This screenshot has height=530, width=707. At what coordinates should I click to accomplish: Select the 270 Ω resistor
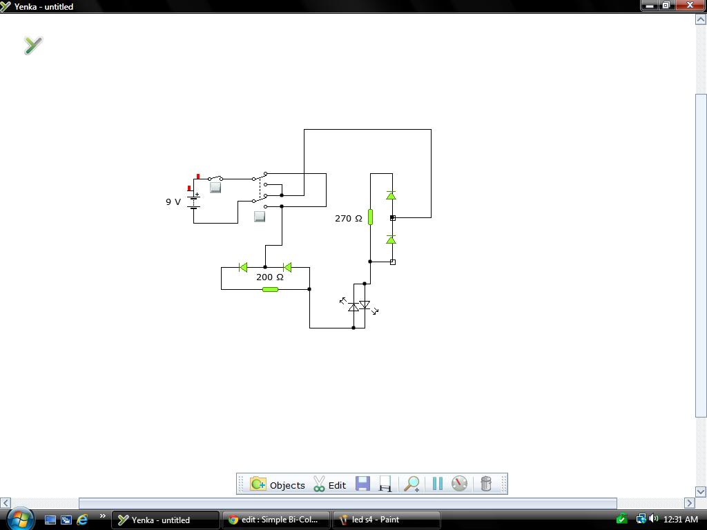coord(370,217)
